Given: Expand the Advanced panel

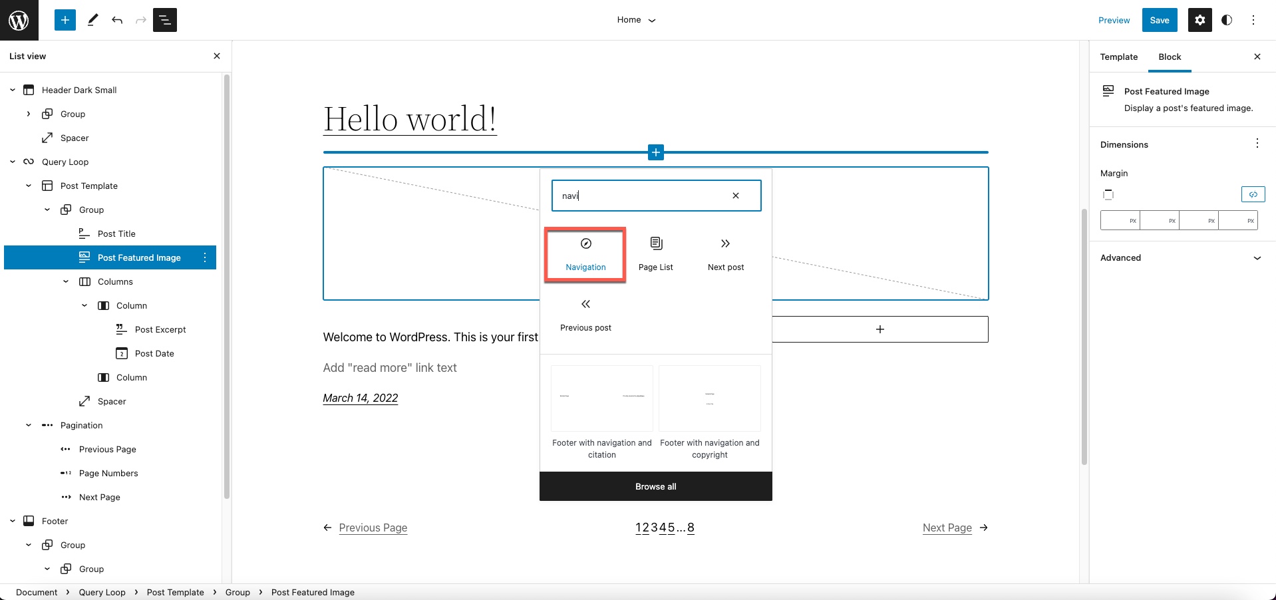Looking at the screenshot, I should pos(1181,258).
